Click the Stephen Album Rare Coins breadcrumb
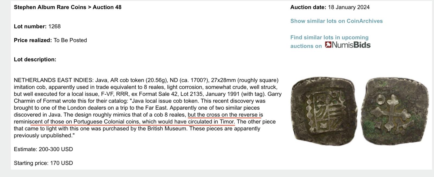Image resolution: width=434 pixels, height=177 pixels. pos(50,7)
